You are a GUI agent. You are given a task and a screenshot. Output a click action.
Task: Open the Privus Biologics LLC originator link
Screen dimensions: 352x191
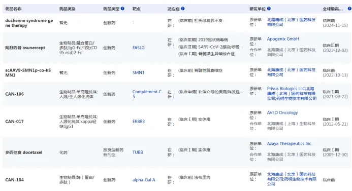pos(286,89)
